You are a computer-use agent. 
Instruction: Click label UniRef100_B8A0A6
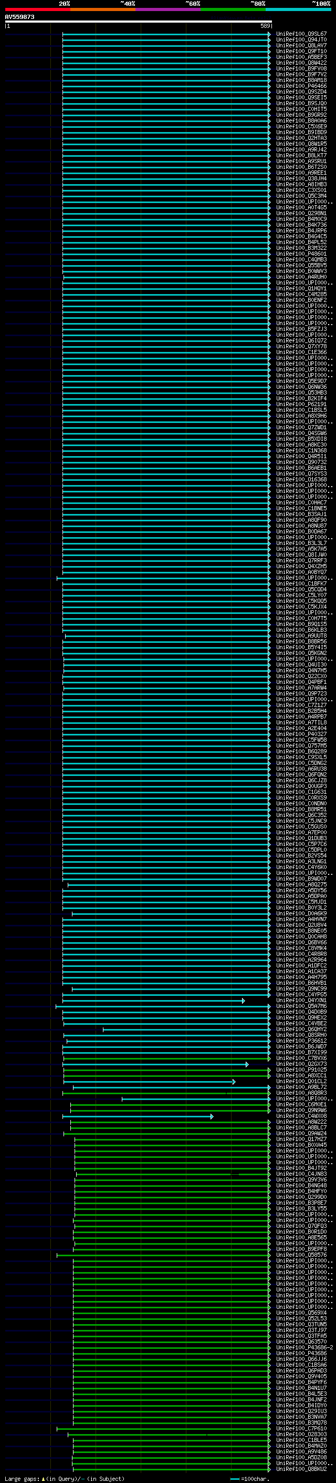tap(301, 121)
